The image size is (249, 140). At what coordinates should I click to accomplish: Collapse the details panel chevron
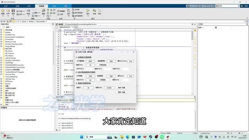[x=53, y=108]
